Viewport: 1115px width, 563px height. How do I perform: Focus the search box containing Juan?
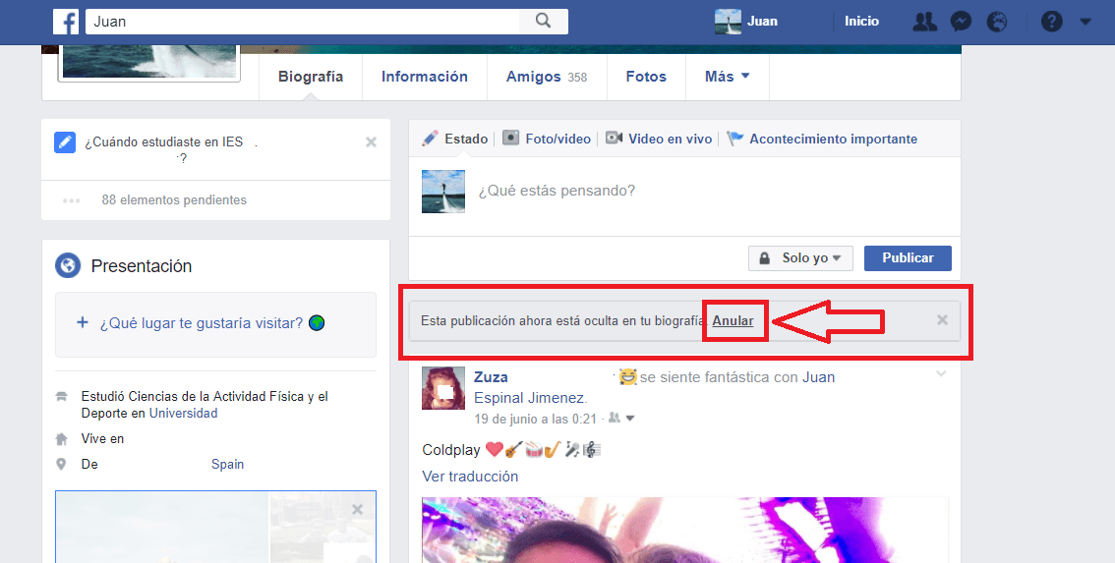(302, 22)
